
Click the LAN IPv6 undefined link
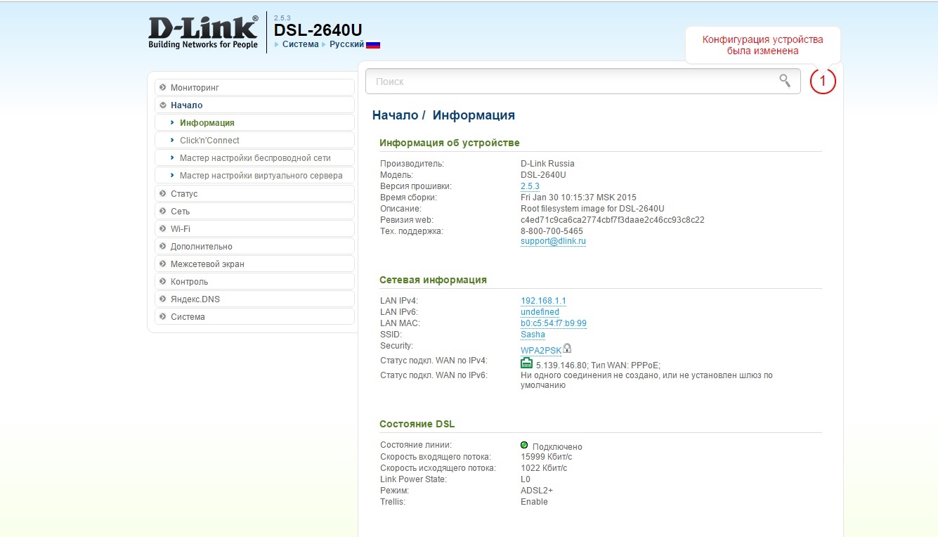pyautogui.click(x=540, y=312)
